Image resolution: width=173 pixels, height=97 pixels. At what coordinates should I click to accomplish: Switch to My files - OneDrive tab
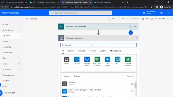[108, 2]
